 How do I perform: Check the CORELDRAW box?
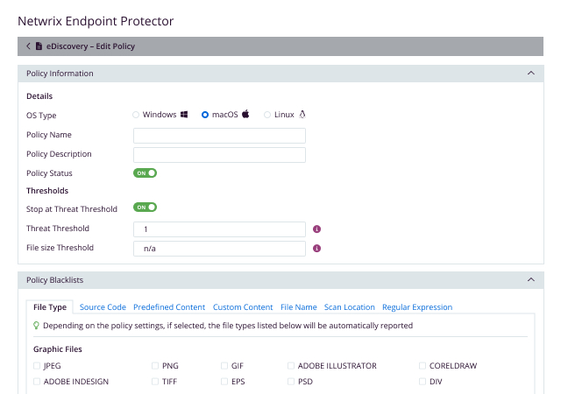point(423,365)
